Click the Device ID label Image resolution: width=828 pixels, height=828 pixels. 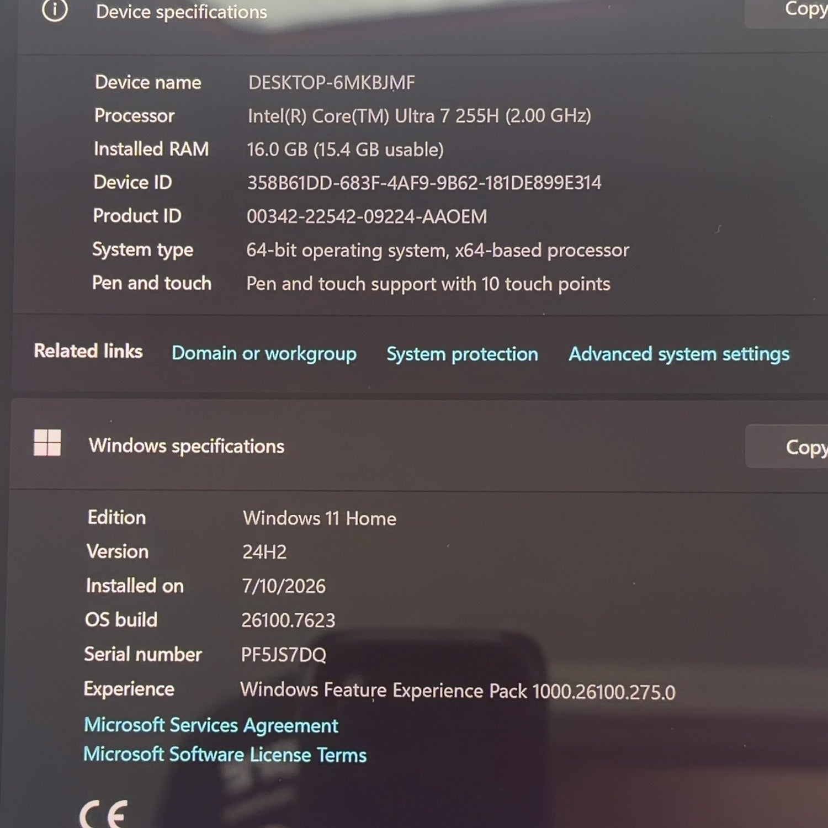pos(132,182)
